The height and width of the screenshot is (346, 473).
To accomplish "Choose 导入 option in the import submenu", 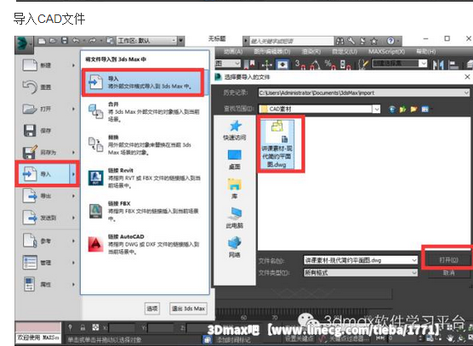I will click(x=144, y=82).
